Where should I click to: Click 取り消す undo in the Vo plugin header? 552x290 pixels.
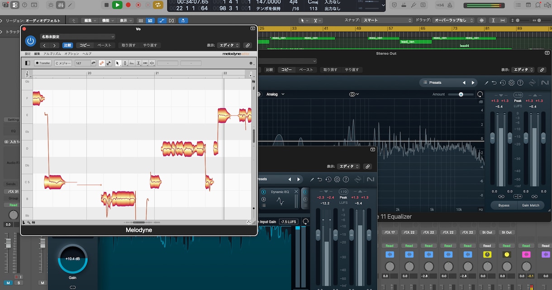pos(128,45)
